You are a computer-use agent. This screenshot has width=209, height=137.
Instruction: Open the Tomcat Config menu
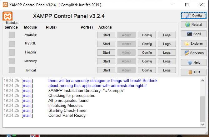(147, 70)
